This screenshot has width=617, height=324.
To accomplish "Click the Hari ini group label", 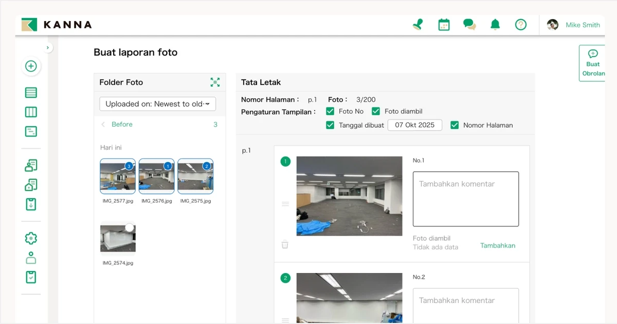I will click(x=111, y=148).
